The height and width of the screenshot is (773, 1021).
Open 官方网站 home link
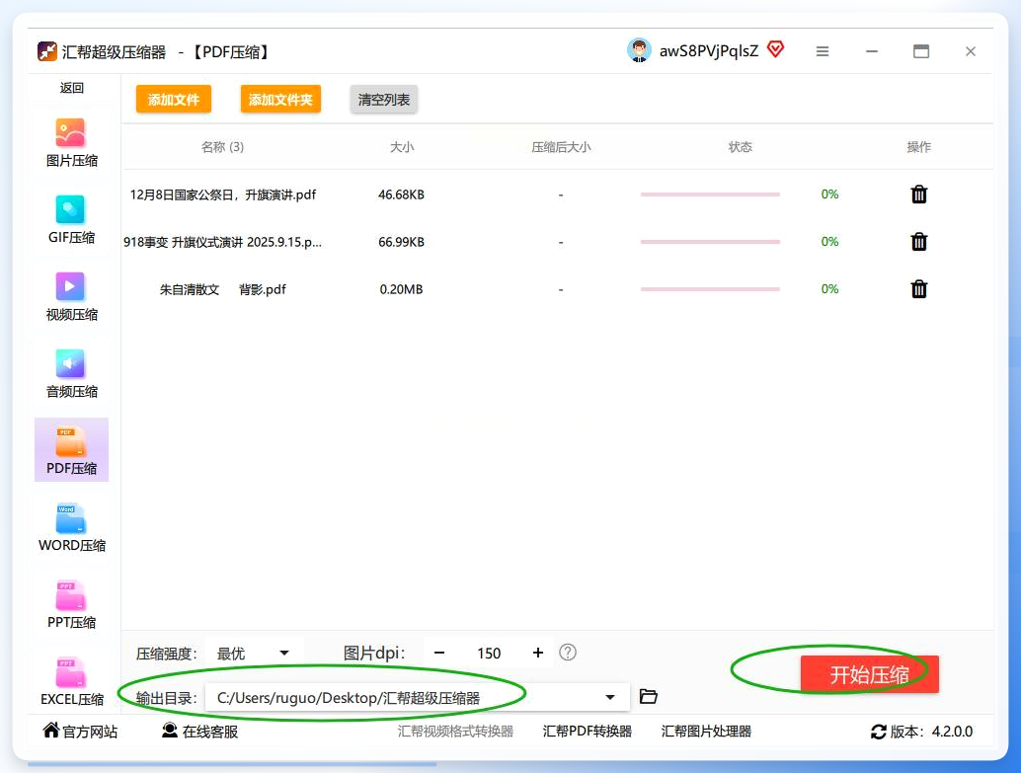point(80,732)
